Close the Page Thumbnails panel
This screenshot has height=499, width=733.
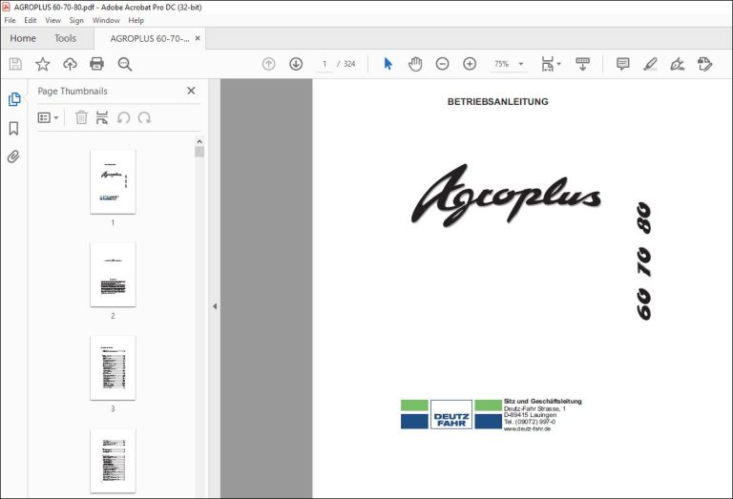(191, 91)
